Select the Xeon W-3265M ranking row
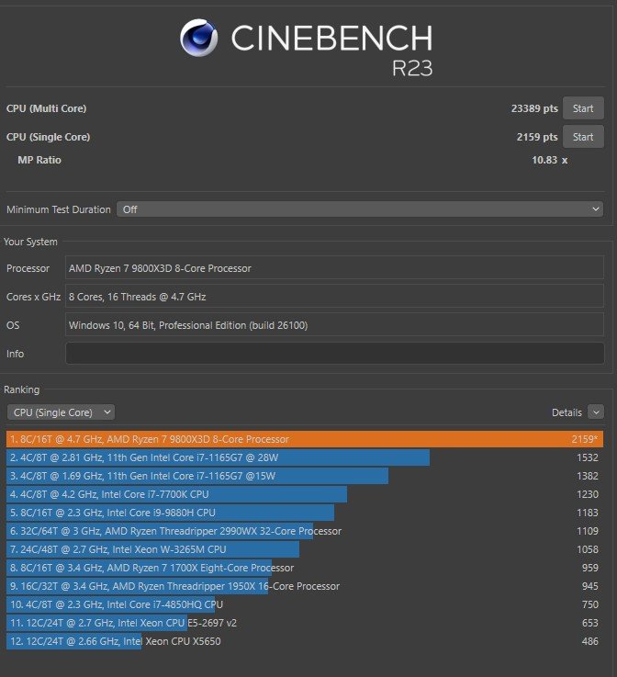 [x=305, y=549]
